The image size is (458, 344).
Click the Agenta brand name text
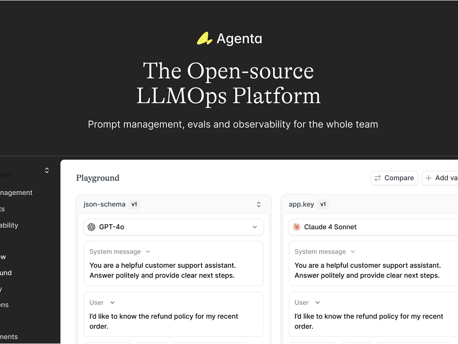click(239, 39)
